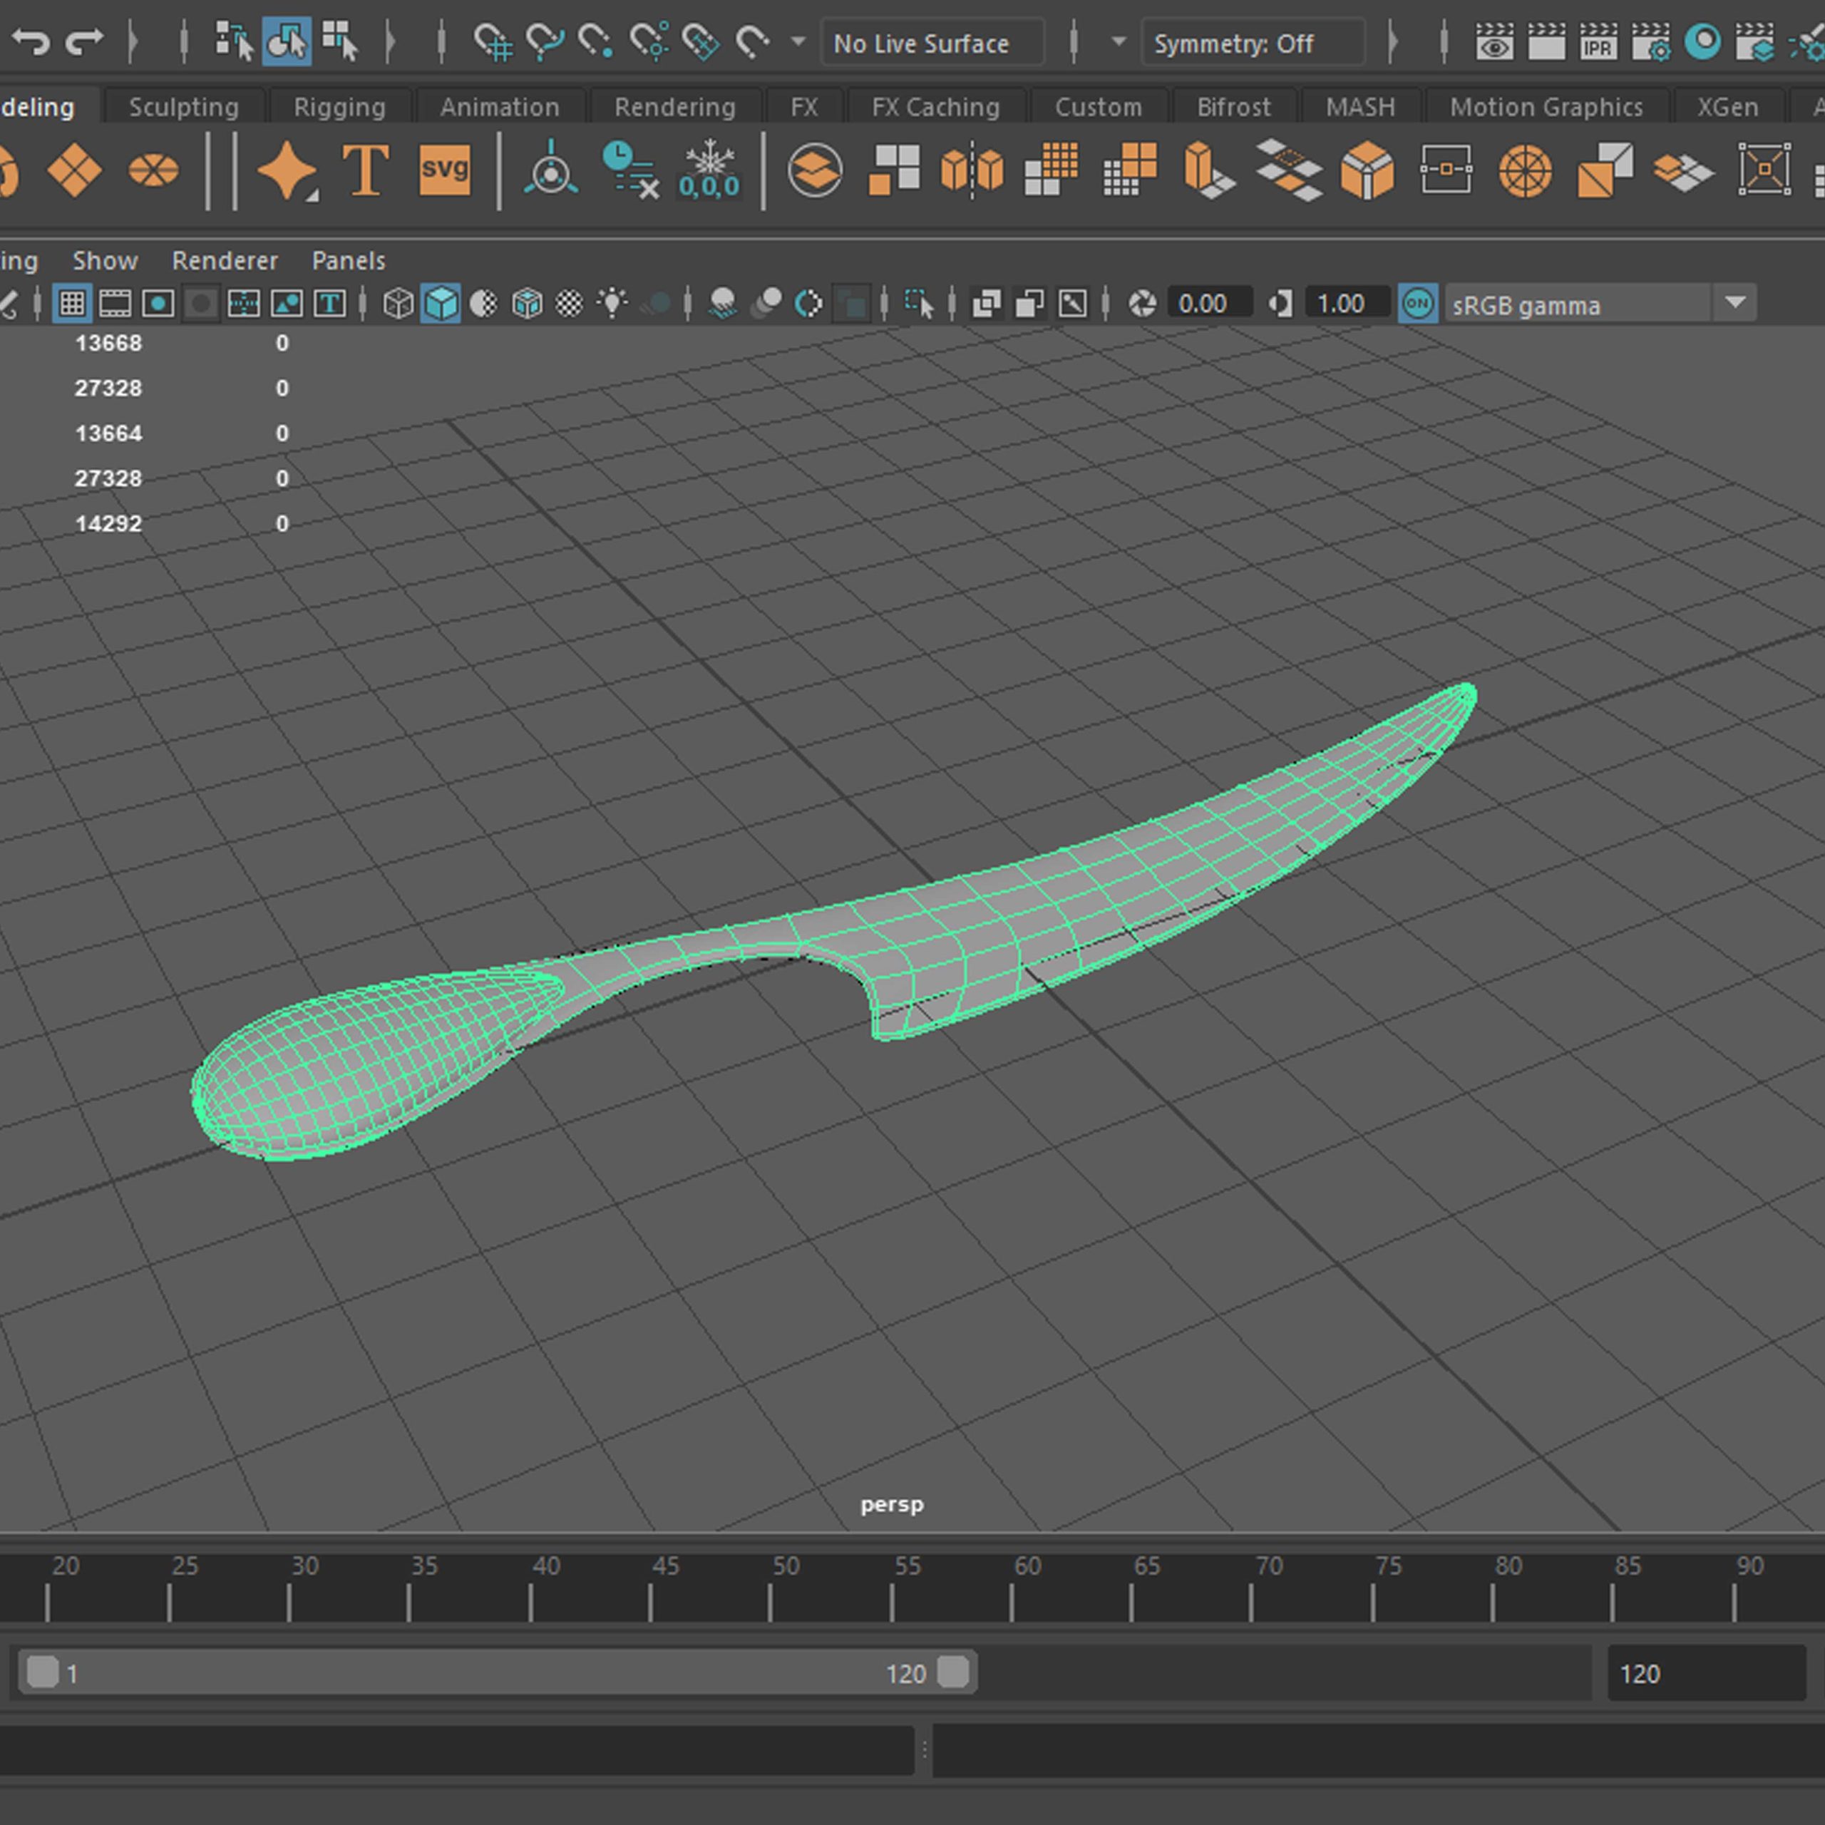Toggle Isolate Select panel icon
The width and height of the screenshot is (1825, 1825).
coord(918,304)
